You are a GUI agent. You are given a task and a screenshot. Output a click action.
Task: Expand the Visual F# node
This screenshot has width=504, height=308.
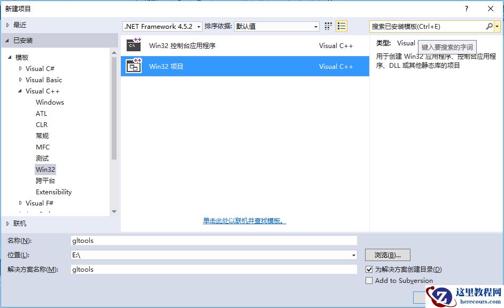tap(20, 203)
